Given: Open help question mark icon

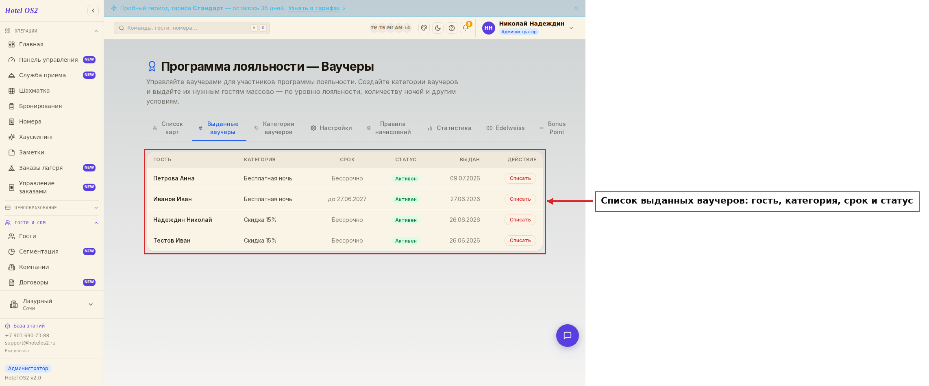Looking at the screenshot, I should coord(452,28).
